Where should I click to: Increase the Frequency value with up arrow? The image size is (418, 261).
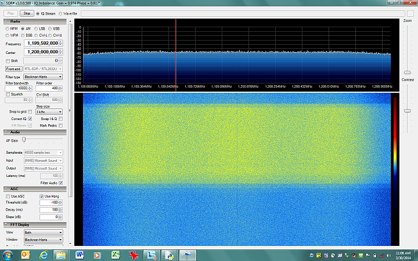[x=61, y=42]
